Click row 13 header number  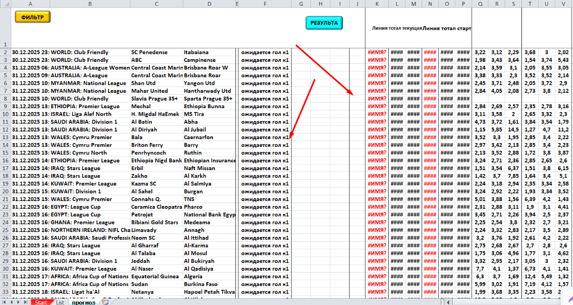click(x=5, y=137)
